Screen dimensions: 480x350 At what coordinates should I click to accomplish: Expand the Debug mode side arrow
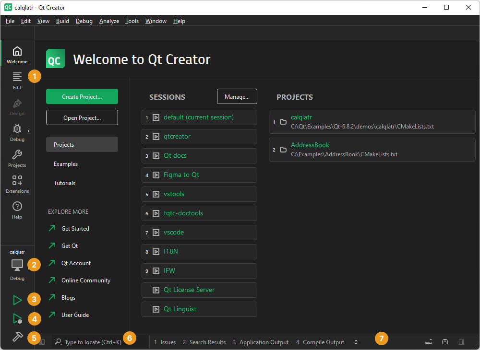28,131
